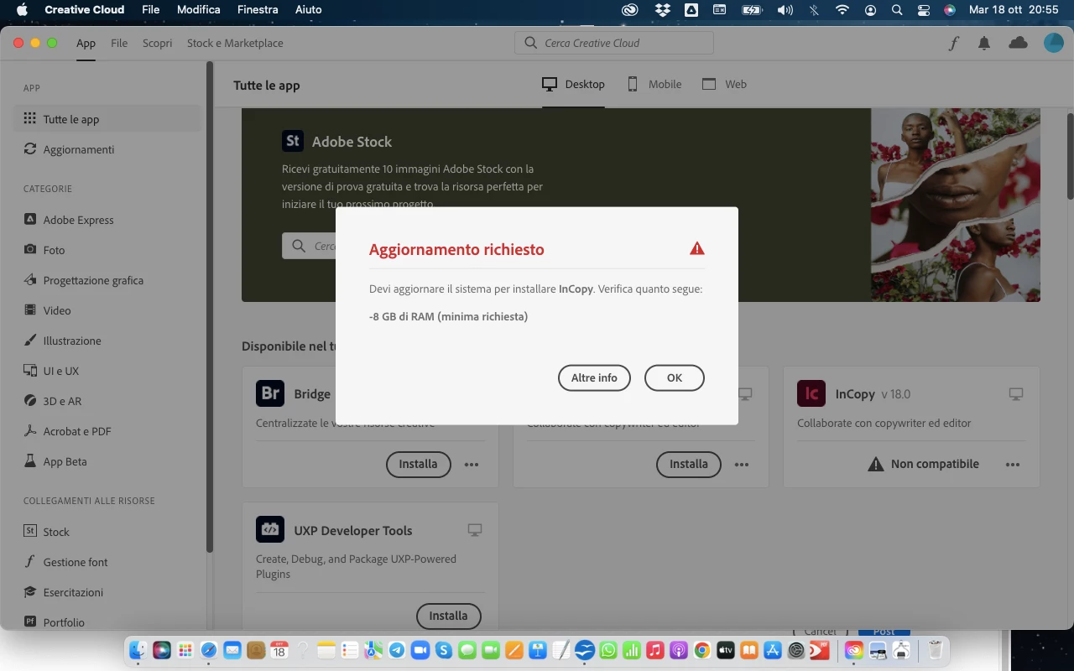The width and height of the screenshot is (1074, 671).
Task: Click the sidebar vertical scrollbar
Action: 210,308
